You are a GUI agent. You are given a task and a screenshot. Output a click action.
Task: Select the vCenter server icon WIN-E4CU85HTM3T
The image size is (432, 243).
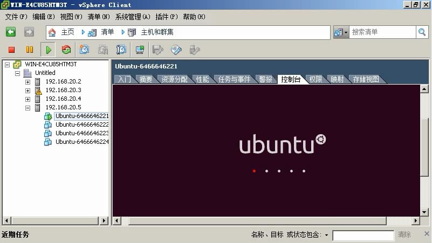pyautogui.click(x=17, y=65)
